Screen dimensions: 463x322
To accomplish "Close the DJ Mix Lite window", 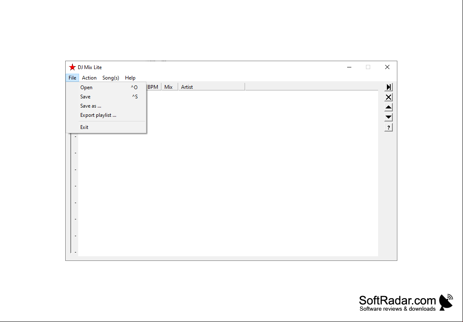I will coord(387,67).
